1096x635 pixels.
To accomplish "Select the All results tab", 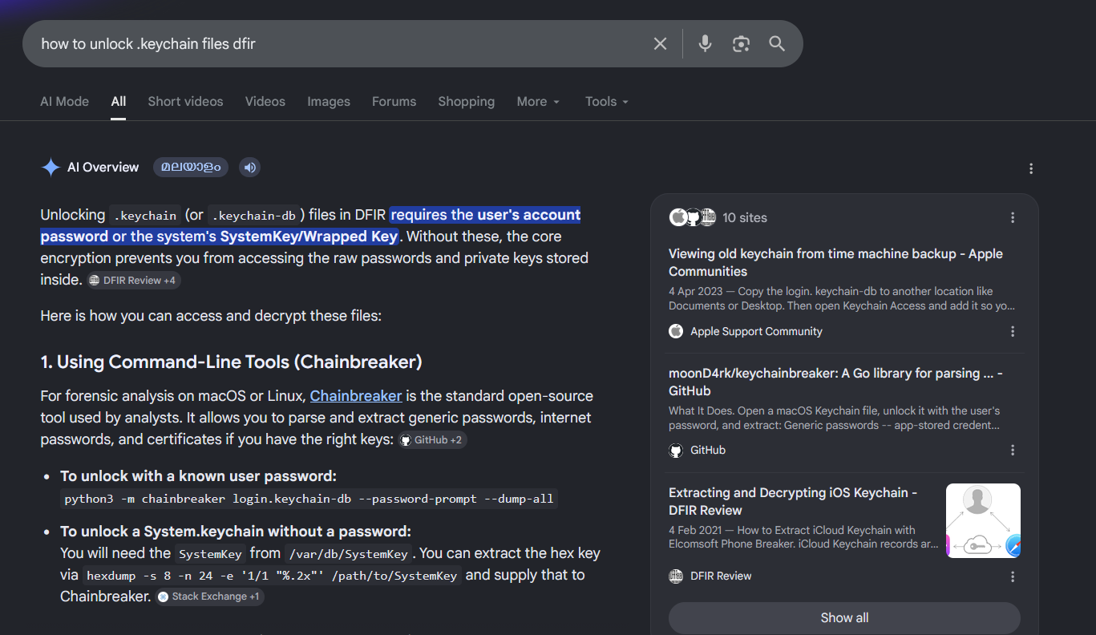I will click(x=119, y=102).
